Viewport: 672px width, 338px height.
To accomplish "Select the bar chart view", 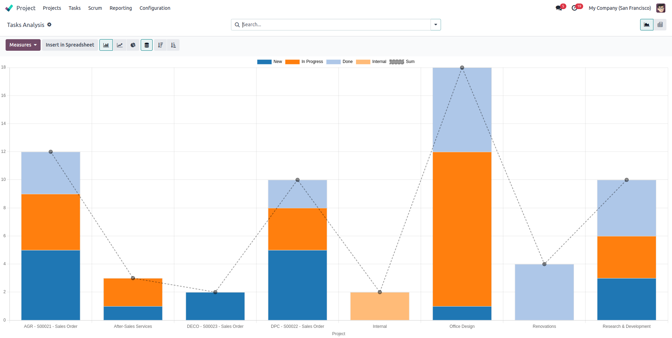I will click(106, 45).
